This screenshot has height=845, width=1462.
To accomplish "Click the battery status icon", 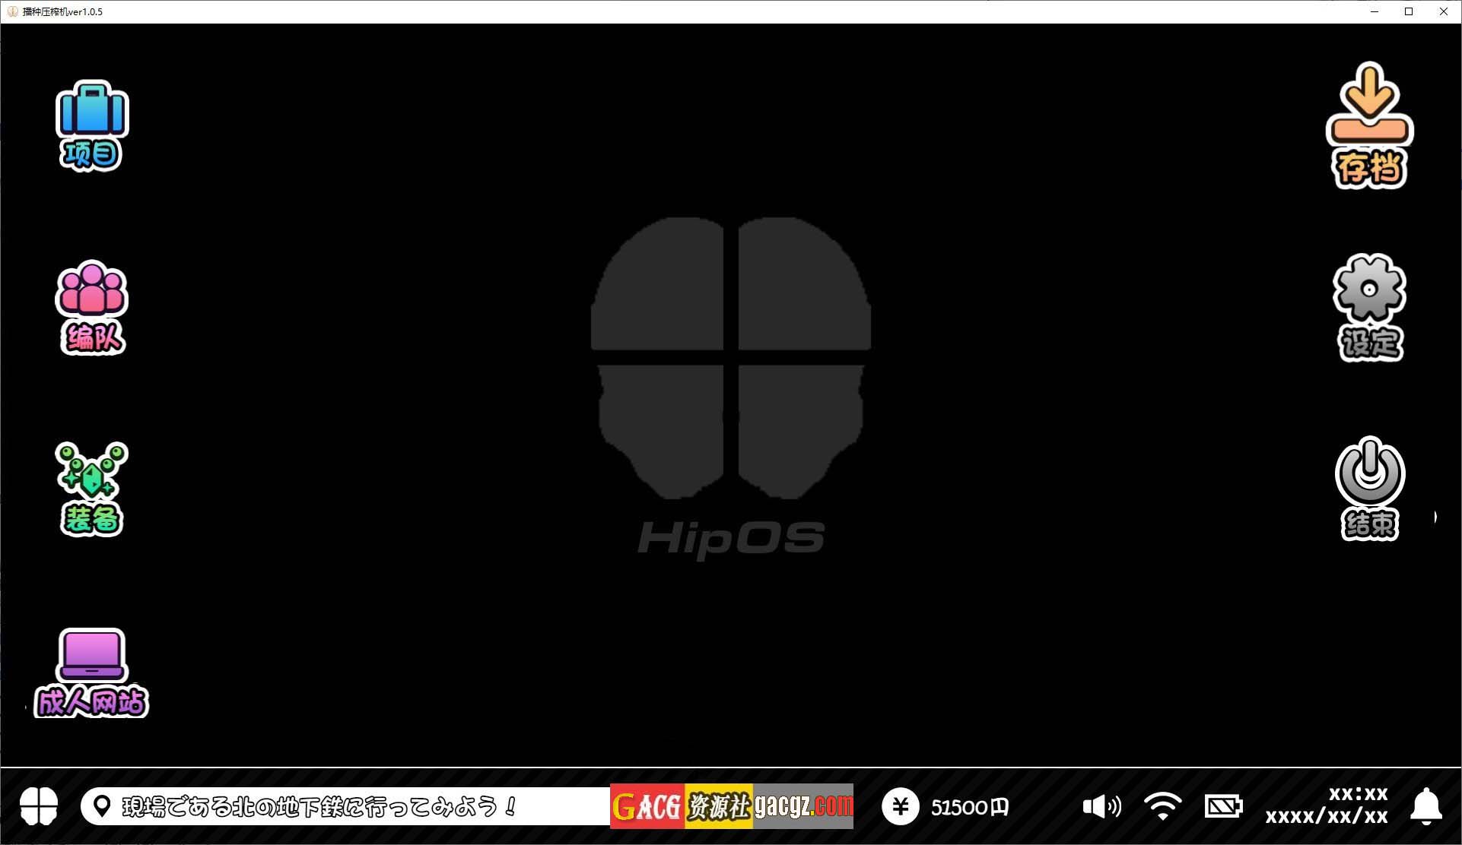I will 1223,806.
